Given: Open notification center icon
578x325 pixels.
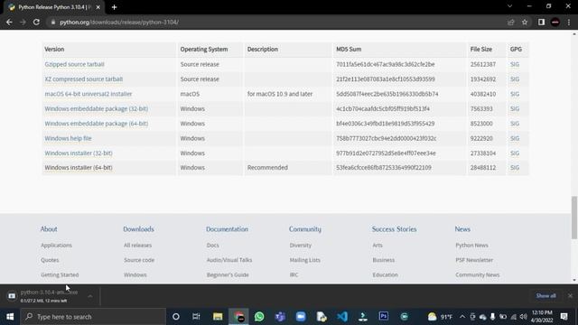Looking at the screenshot, I should click(x=564, y=317).
